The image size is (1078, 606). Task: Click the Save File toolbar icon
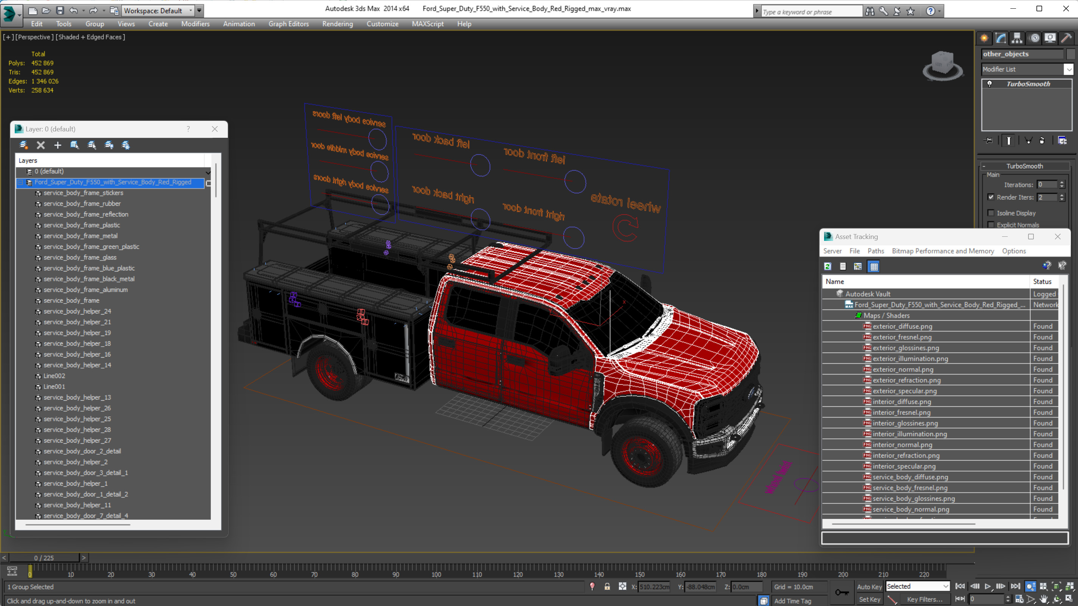pyautogui.click(x=60, y=11)
